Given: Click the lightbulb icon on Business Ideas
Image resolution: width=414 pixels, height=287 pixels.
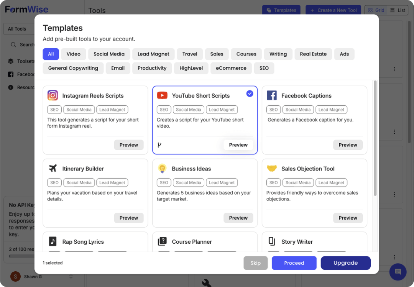Looking at the screenshot, I should (162, 168).
